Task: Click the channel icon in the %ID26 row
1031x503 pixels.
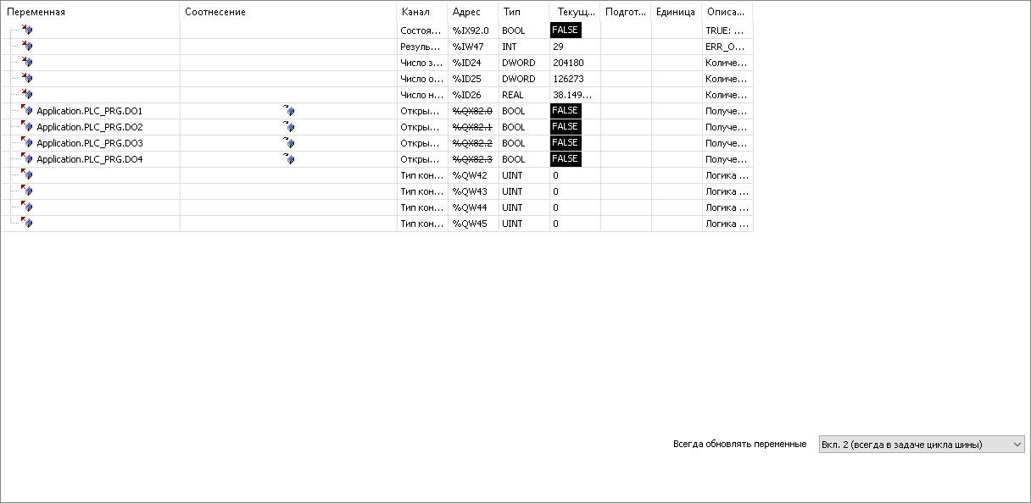Action: click(27, 95)
